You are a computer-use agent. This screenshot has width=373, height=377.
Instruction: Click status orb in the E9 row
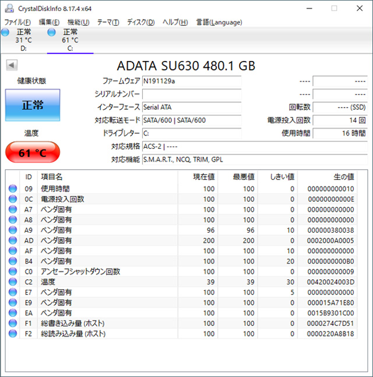tap(13, 303)
